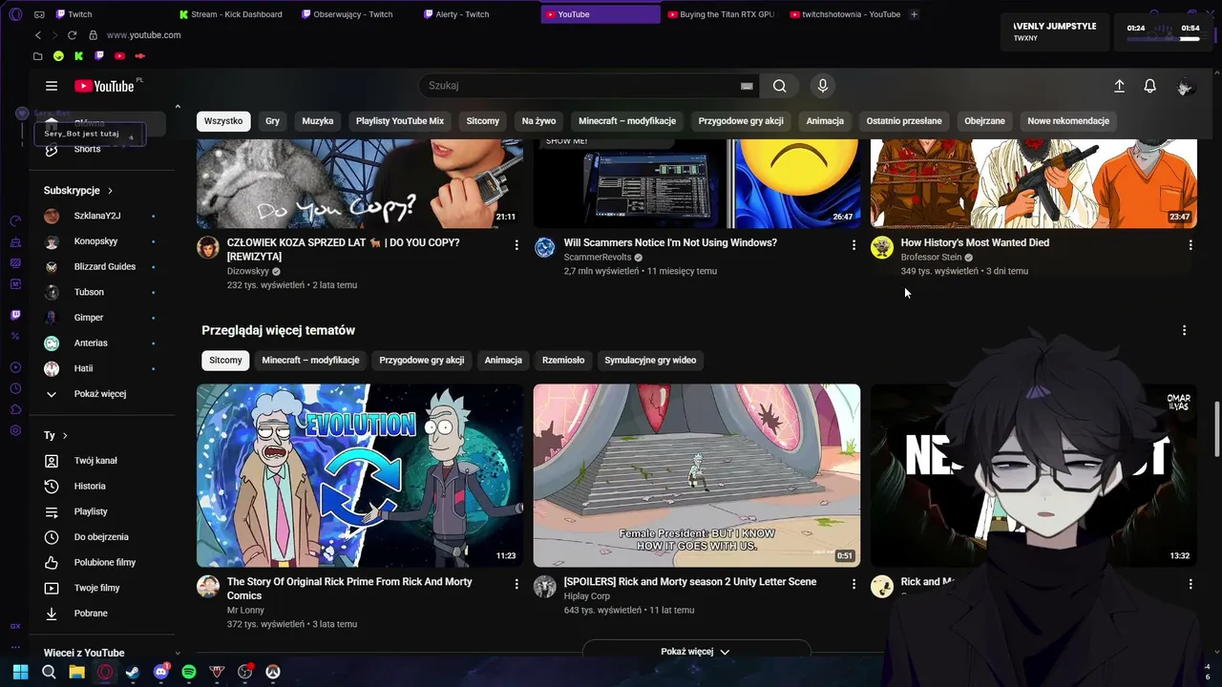Viewport: 1222px width, 687px height.
Task: Click the upload (create) icon
Action: click(x=1119, y=86)
